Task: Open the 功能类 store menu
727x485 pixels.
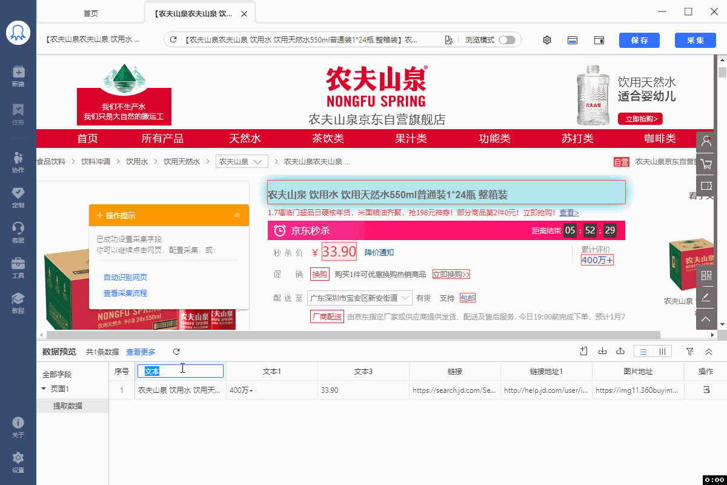Action: [x=494, y=139]
